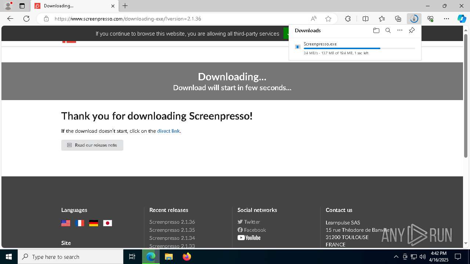
Task: Click the Screenpresso.exe download progress bar
Action: pyautogui.click(x=359, y=48)
